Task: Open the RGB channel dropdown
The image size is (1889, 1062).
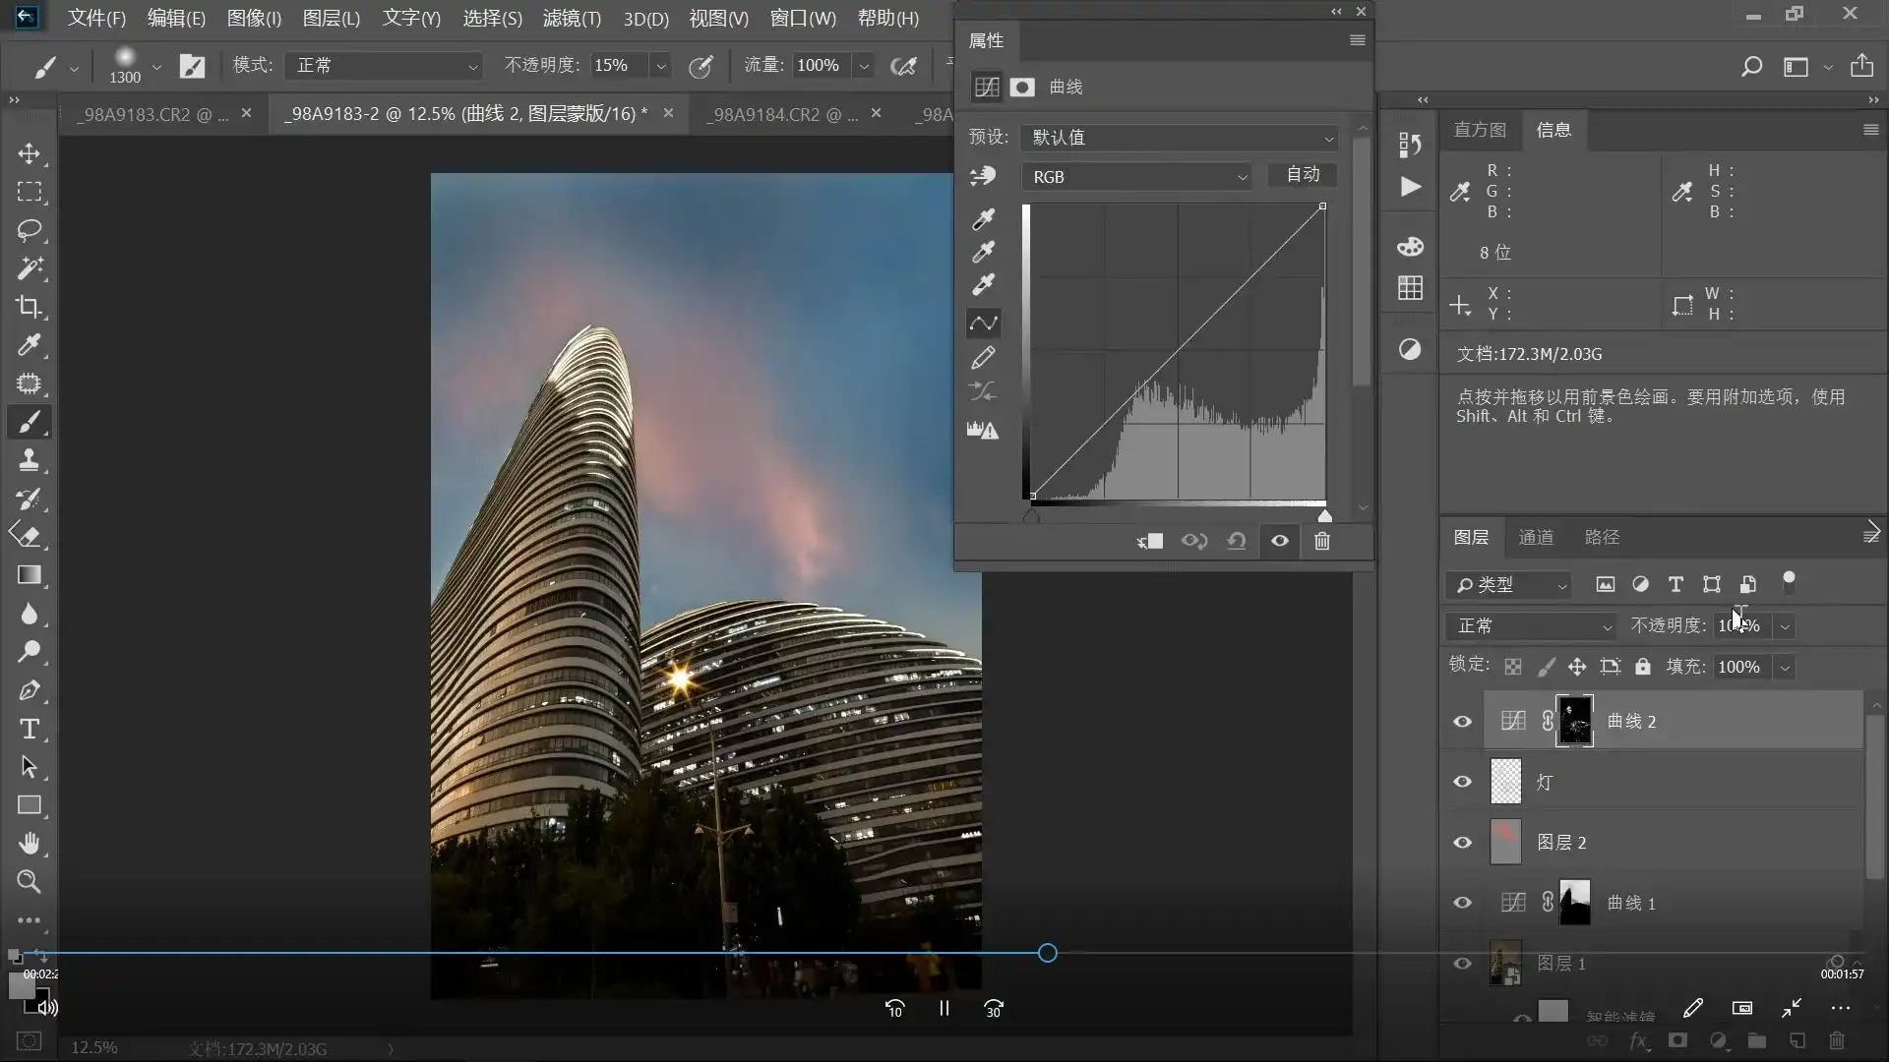Action: pos(1136,177)
